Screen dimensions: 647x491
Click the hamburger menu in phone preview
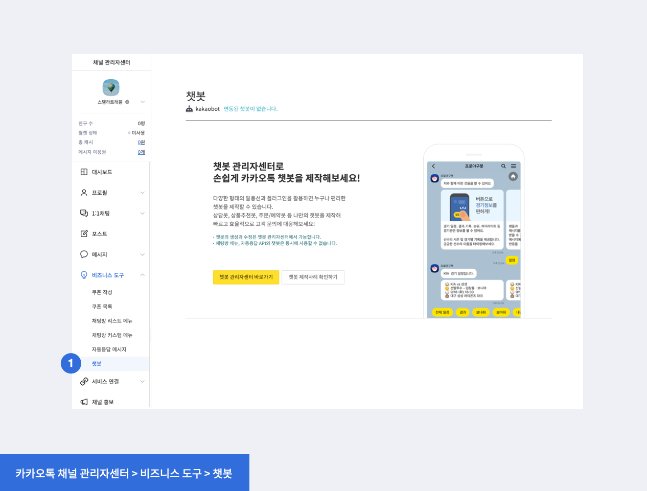pyautogui.click(x=514, y=166)
